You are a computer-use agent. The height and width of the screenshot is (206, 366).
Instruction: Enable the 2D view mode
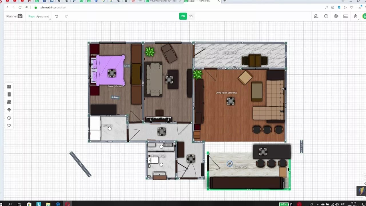click(x=183, y=16)
